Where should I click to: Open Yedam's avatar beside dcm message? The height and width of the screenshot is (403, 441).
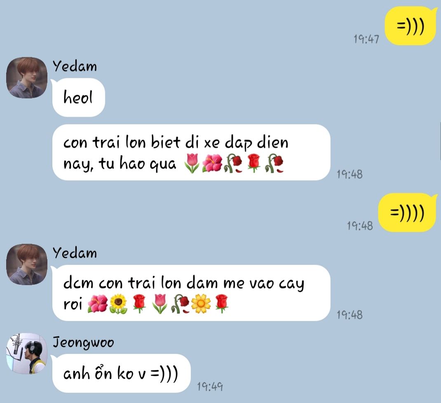27,265
